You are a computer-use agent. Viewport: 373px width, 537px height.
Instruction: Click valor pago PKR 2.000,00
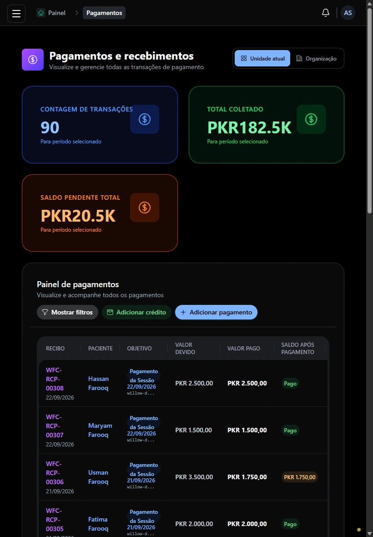(x=247, y=524)
